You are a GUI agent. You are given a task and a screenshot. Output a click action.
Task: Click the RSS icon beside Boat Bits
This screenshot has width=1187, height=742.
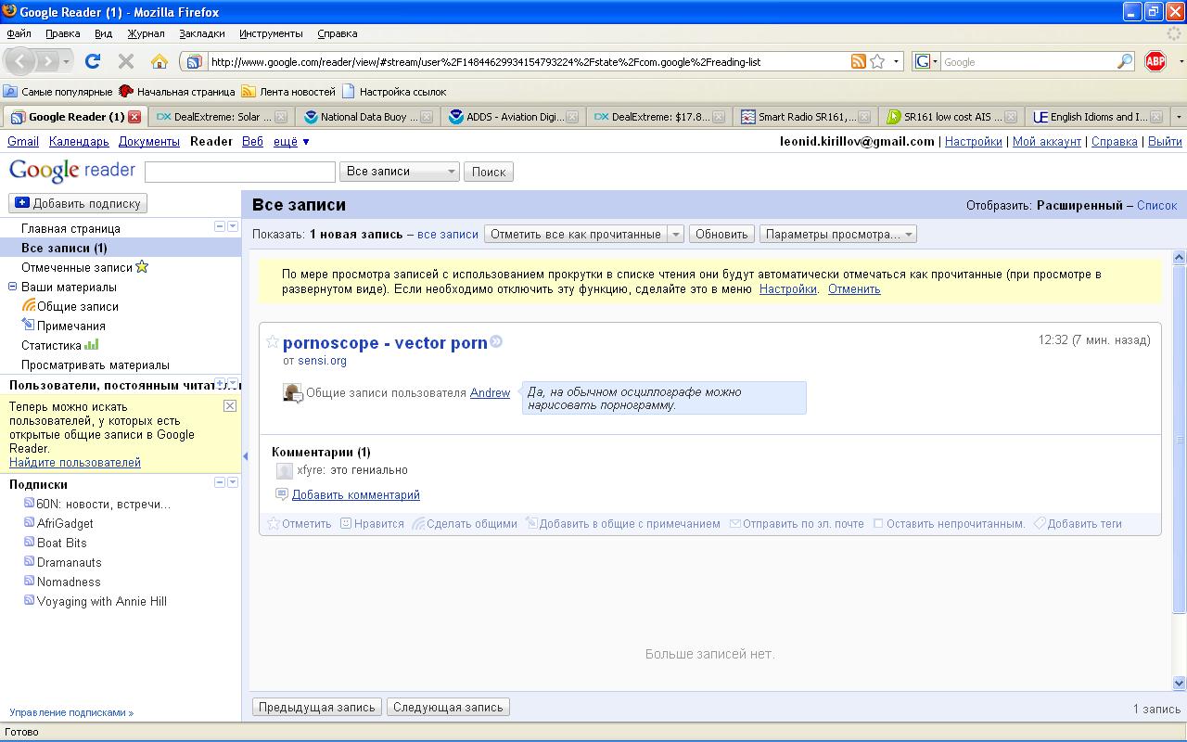pos(29,542)
